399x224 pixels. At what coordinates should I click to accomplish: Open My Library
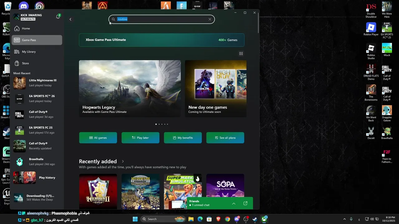click(x=37, y=52)
